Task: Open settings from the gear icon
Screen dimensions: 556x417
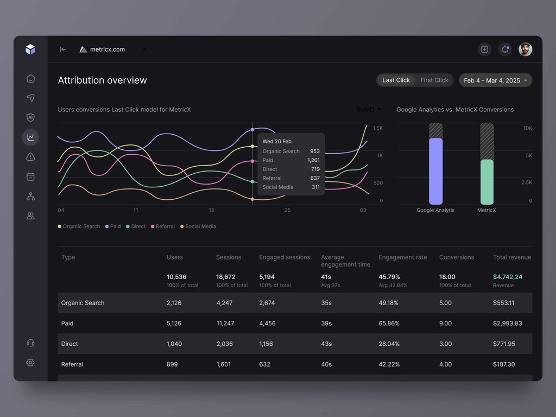Action: pos(30,362)
